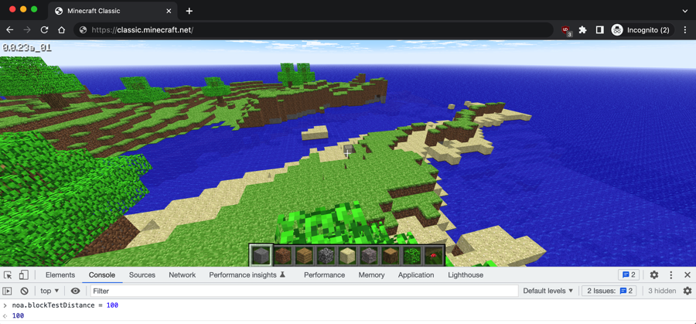This screenshot has height=324, width=696.
Task: Open the Performance tab
Action: [324, 275]
